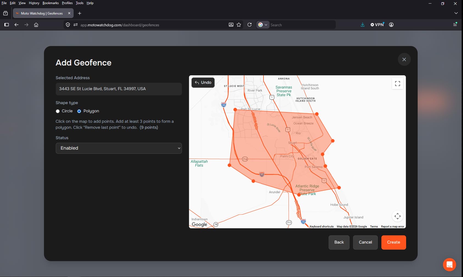Toggle the browser sidebar
The width and height of the screenshot is (463, 277).
point(7,25)
